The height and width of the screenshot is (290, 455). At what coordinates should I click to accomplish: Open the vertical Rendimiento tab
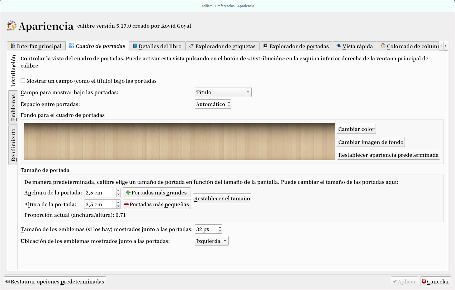click(13, 145)
